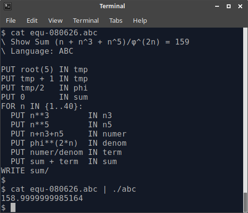Click the line 'PUT phi**(2*n) IN denom'
This screenshot has width=248, height=213.
pyautogui.click(x=69, y=143)
